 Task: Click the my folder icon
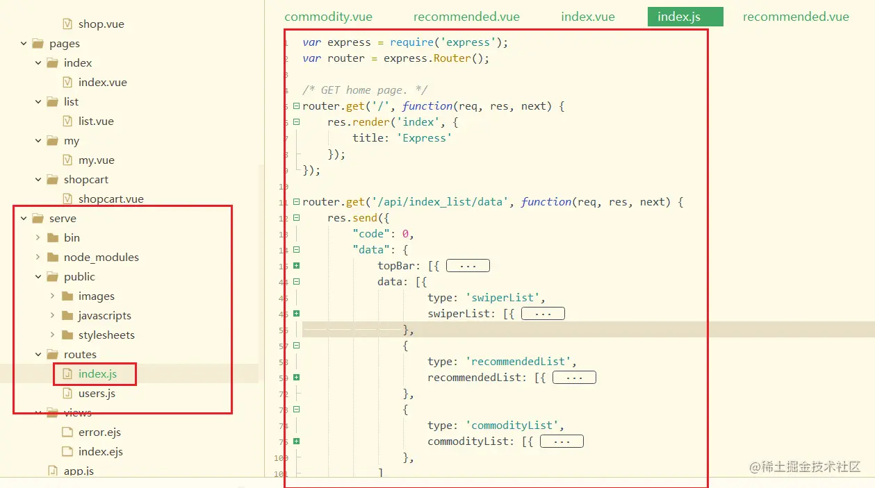[x=52, y=140]
